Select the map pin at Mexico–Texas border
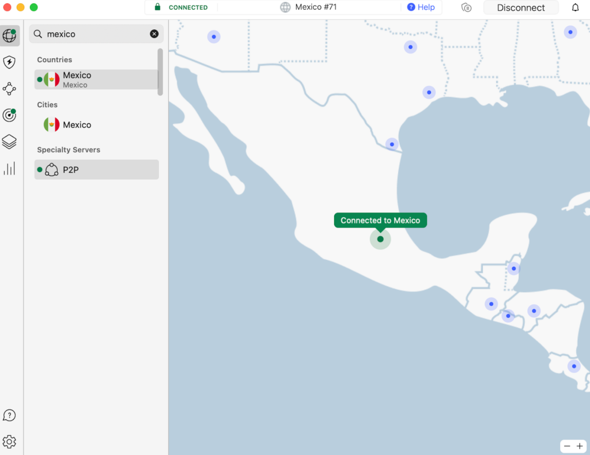 pyautogui.click(x=392, y=145)
